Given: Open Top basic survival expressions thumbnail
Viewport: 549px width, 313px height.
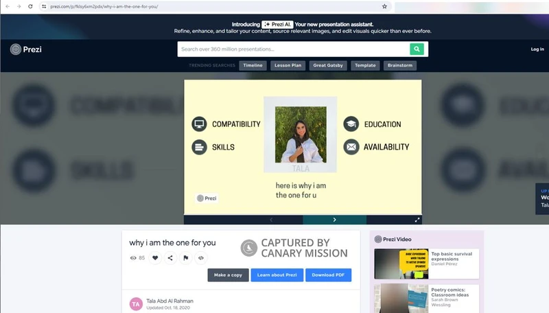Looking at the screenshot, I should pyautogui.click(x=401, y=264).
